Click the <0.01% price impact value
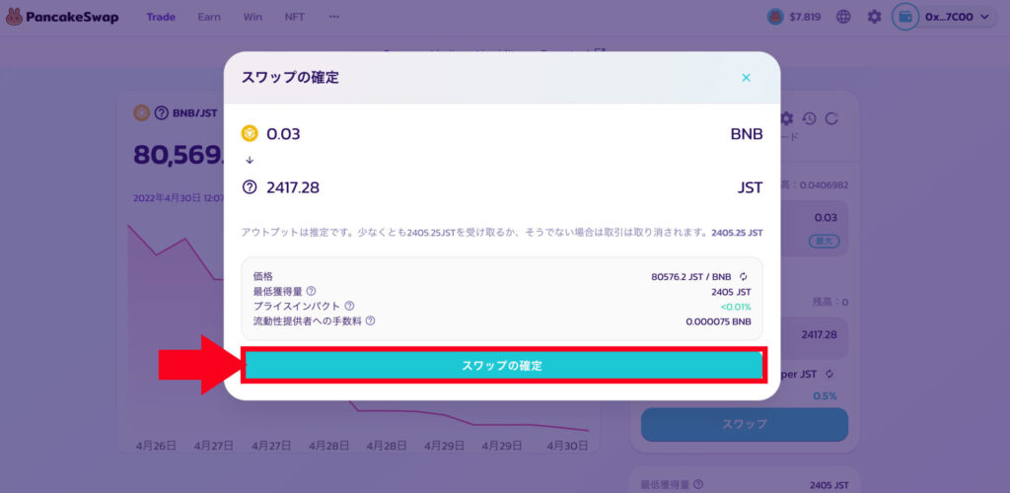The width and height of the screenshot is (1010, 493). [x=736, y=307]
